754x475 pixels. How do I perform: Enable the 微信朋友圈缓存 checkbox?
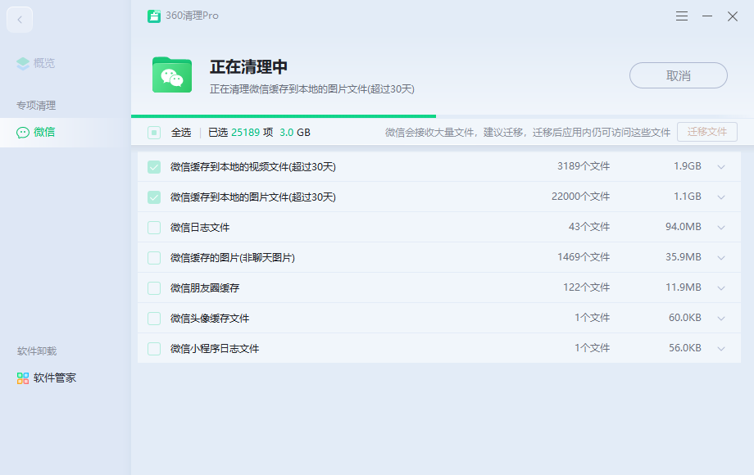point(154,288)
